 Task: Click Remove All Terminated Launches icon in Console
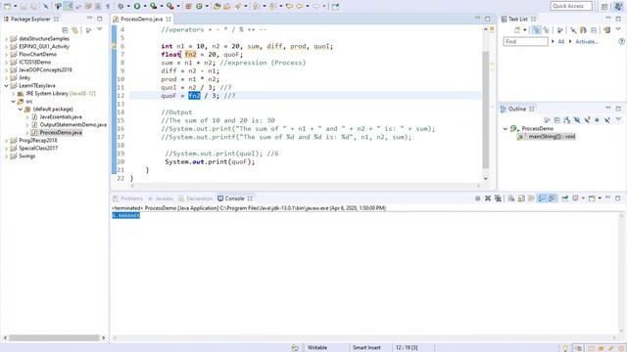click(x=498, y=198)
